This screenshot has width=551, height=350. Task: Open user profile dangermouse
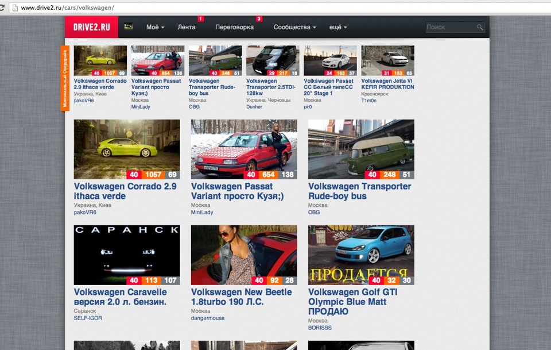[x=208, y=318]
